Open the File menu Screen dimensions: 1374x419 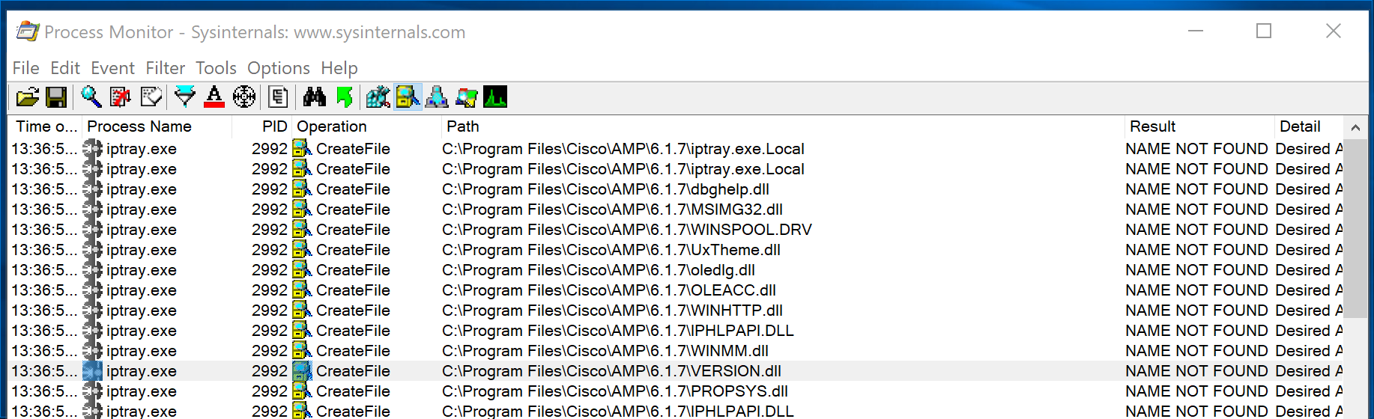pyautogui.click(x=25, y=68)
